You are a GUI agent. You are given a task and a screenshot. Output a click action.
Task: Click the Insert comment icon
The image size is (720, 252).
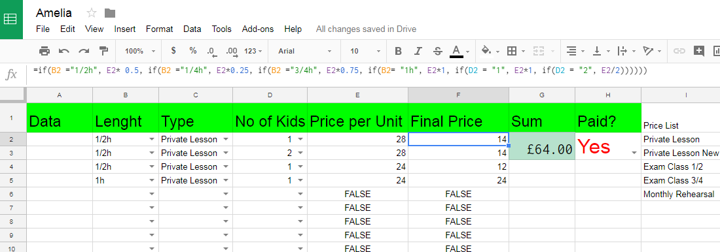coord(699,51)
